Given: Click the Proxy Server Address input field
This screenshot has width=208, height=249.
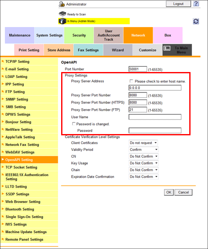Looking at the screenshot, I should (155, 88).
